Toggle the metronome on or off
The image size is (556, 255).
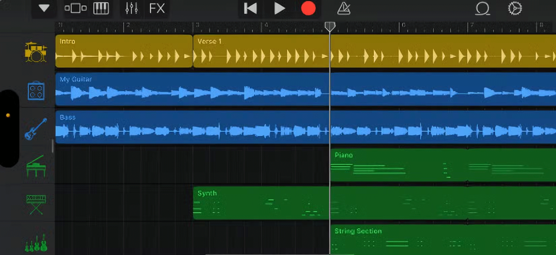[344, 8]
